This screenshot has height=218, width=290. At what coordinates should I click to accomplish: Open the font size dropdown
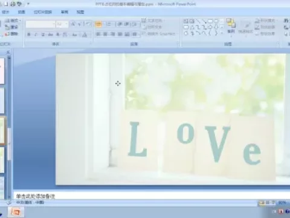pos(66,24)
